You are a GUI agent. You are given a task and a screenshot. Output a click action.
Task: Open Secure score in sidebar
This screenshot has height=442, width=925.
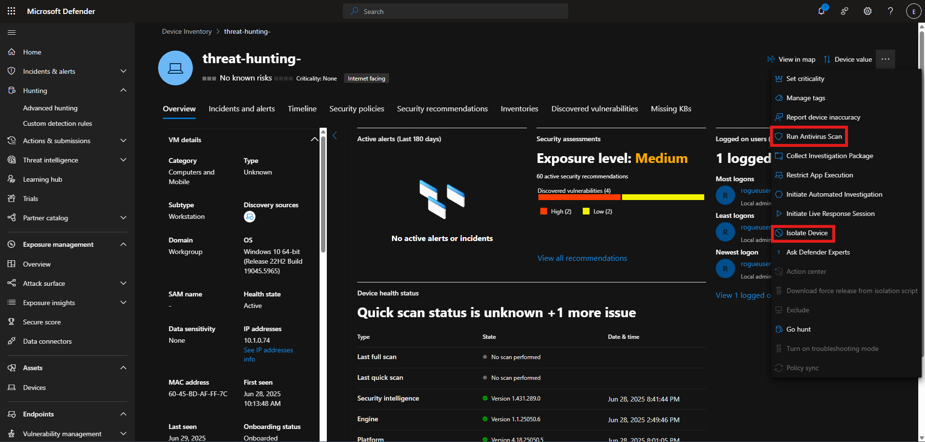[42, 322]
